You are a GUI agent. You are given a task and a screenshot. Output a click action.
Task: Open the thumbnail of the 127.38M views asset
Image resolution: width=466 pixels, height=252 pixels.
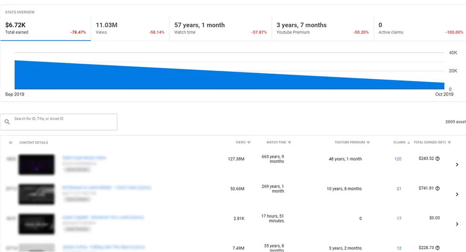[36, 164]
